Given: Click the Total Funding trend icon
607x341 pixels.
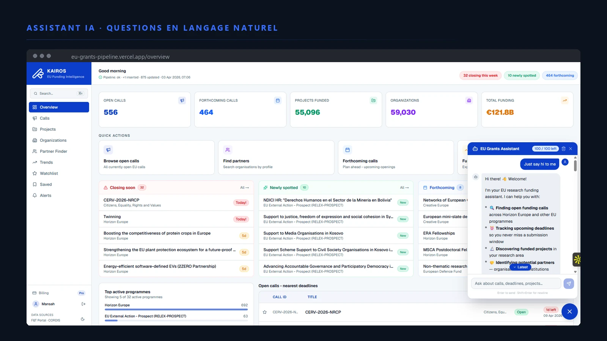Looking at the screenshot, I should click(565, 100).
